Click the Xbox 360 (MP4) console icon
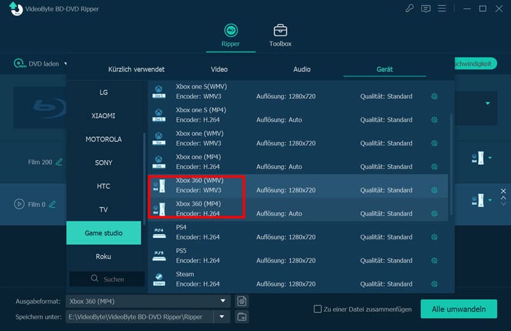 tap(159, 209)
